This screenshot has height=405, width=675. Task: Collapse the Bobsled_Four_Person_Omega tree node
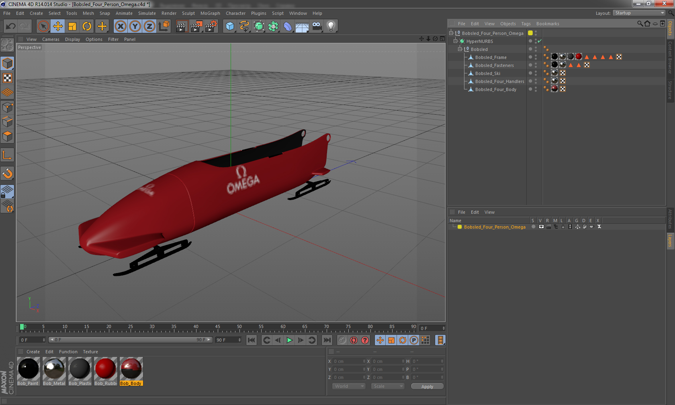pos(451,33)
